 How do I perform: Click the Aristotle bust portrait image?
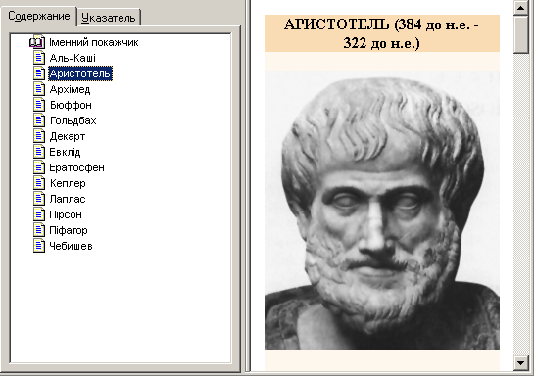pos(382,210)
